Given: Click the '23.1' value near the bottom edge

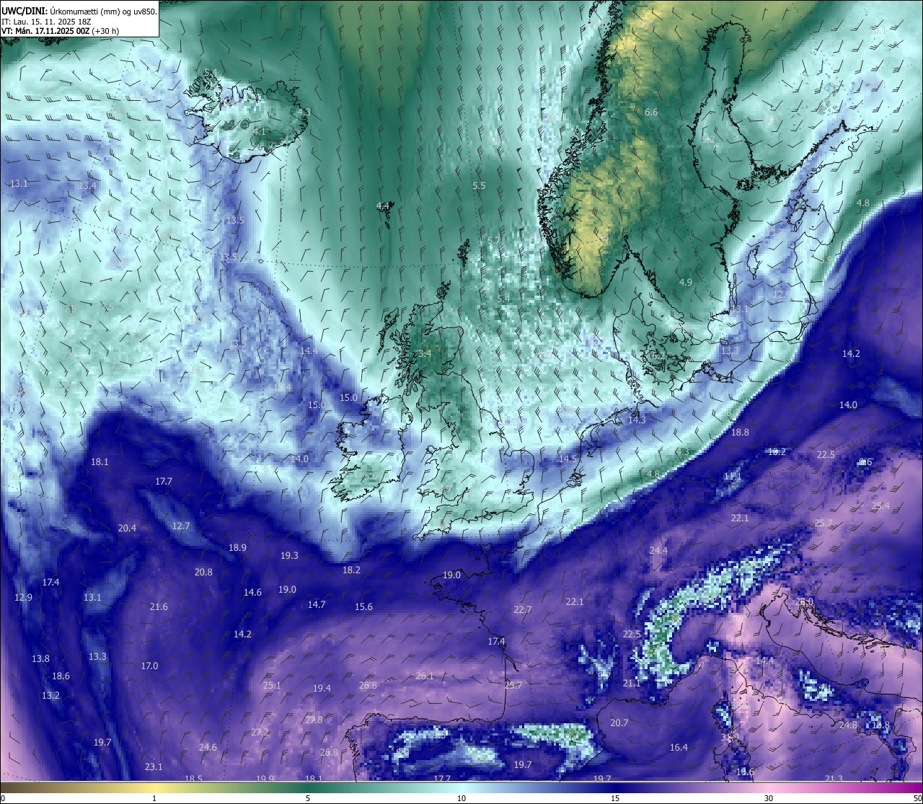Looking at the screenshot, I should 154,767.
